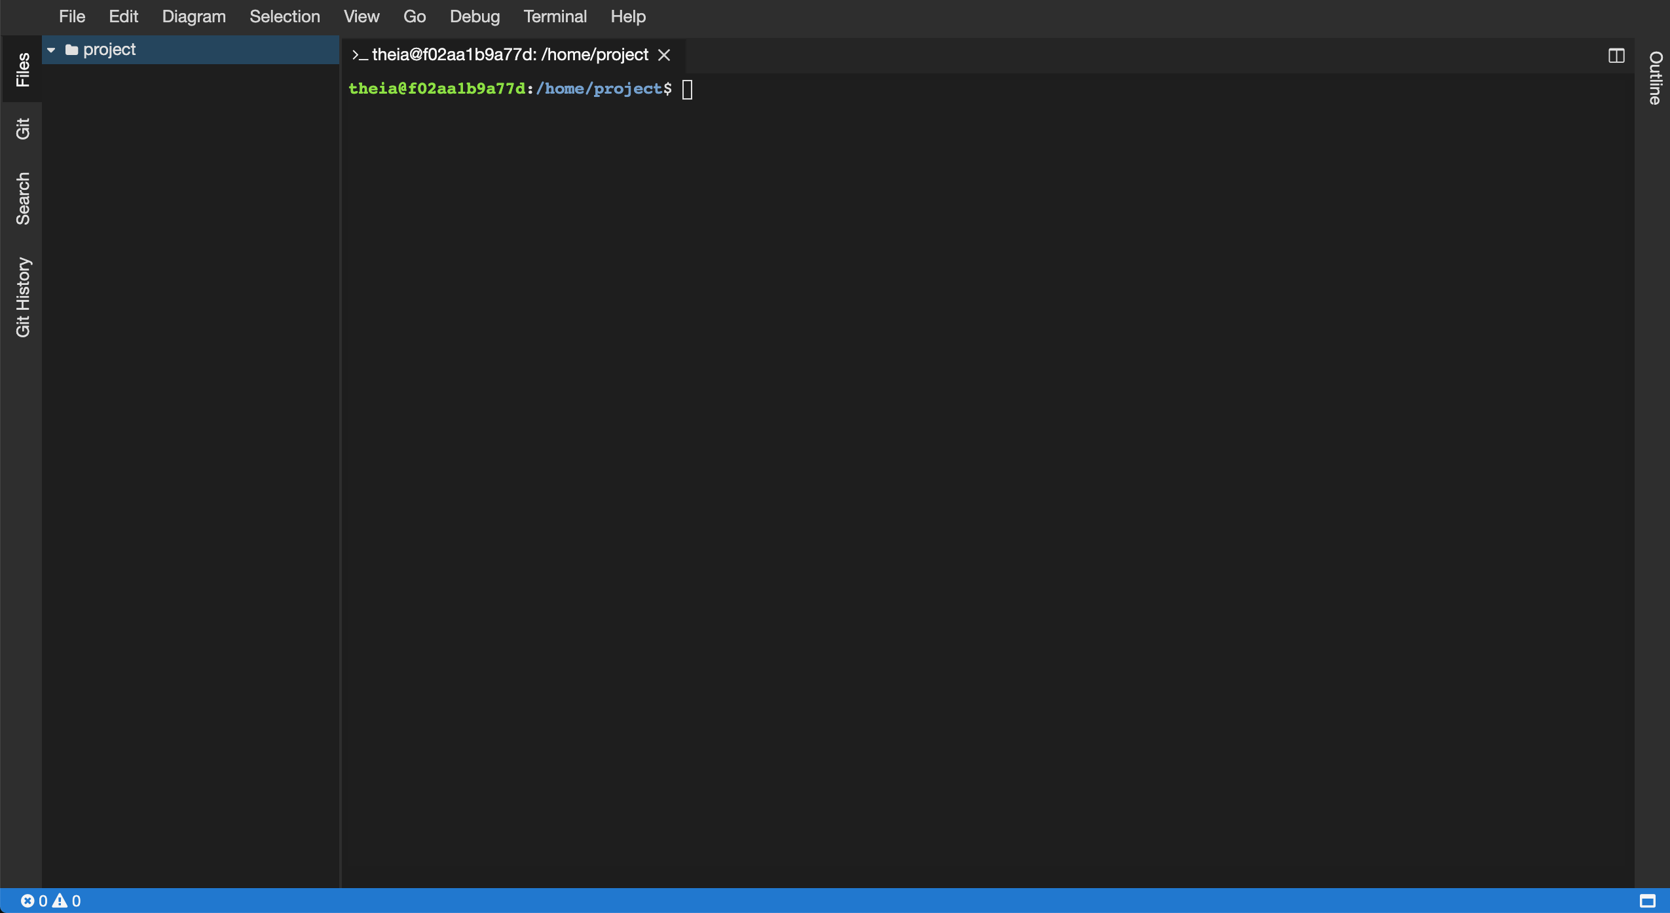Click the project folder icon
This screenshot has width=1670, height=913.
click(72, 50)
